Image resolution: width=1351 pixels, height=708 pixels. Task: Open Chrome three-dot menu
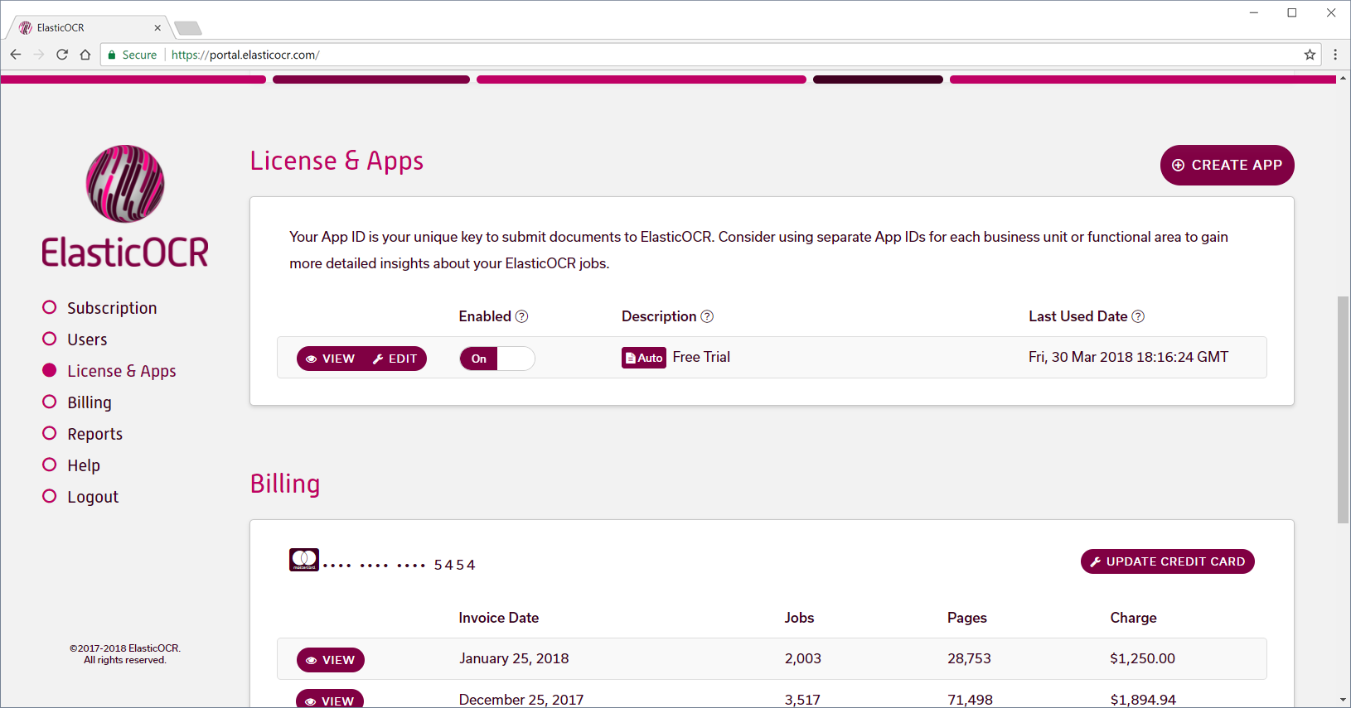(1335, 55)
